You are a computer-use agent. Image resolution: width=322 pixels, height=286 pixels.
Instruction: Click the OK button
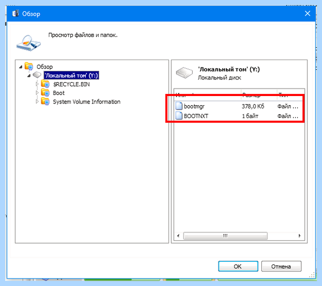click(x=238, y=266)
